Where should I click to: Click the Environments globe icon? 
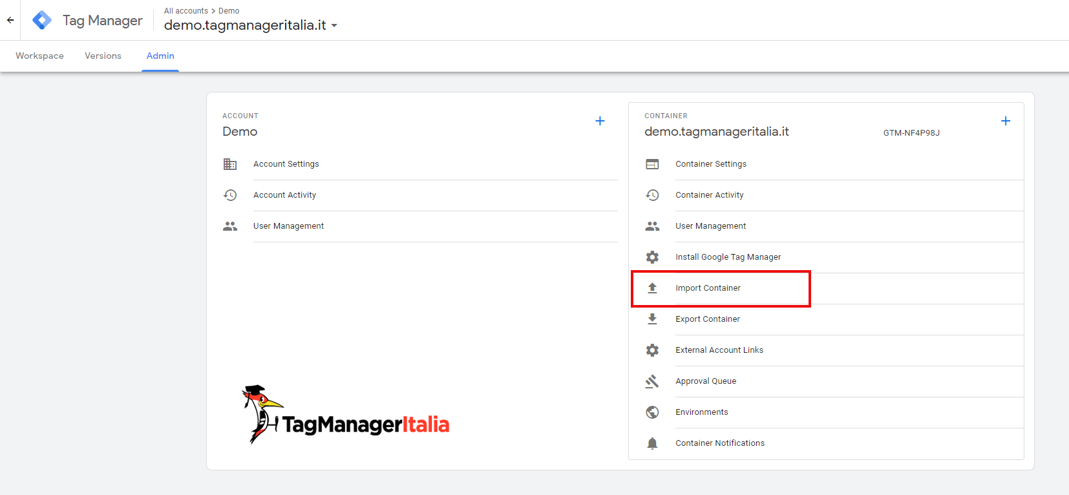pos(652,412)
